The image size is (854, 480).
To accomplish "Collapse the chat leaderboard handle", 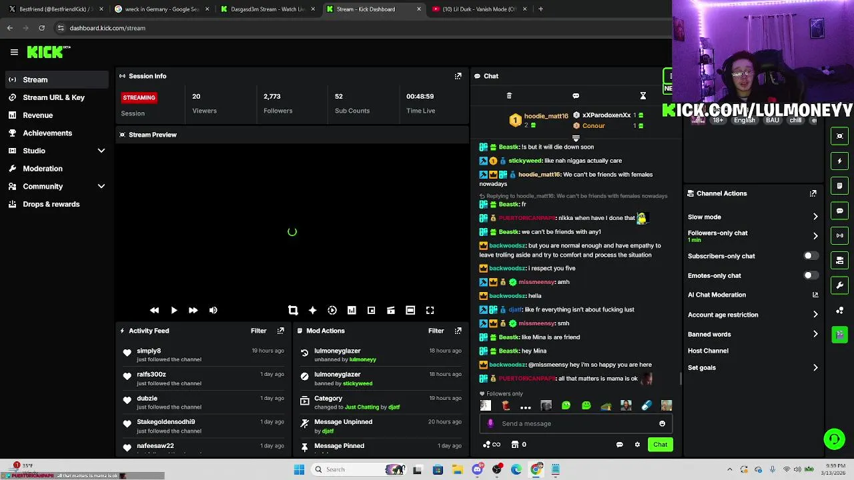I will [576, 138].
